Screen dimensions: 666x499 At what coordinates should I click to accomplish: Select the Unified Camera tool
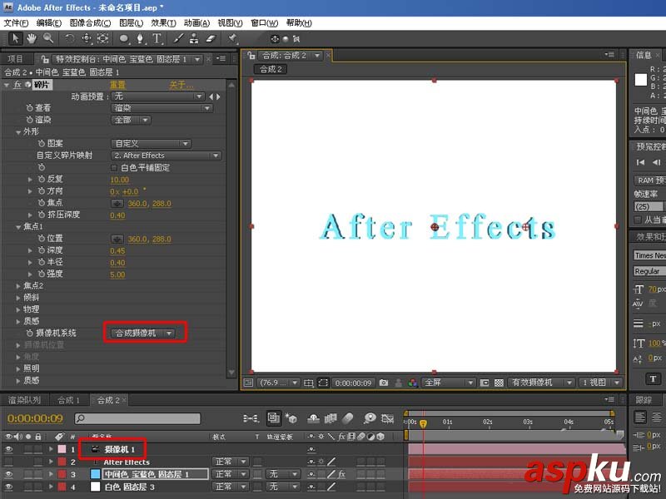click(x=87, y=38)
